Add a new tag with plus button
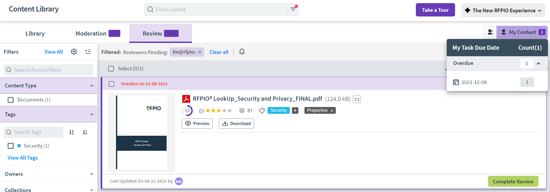The image size is (550, 192). (295, 111)
